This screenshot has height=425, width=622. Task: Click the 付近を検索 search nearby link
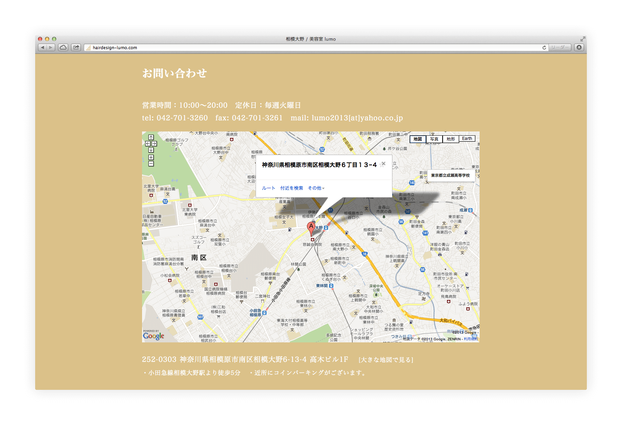[291, 188]
